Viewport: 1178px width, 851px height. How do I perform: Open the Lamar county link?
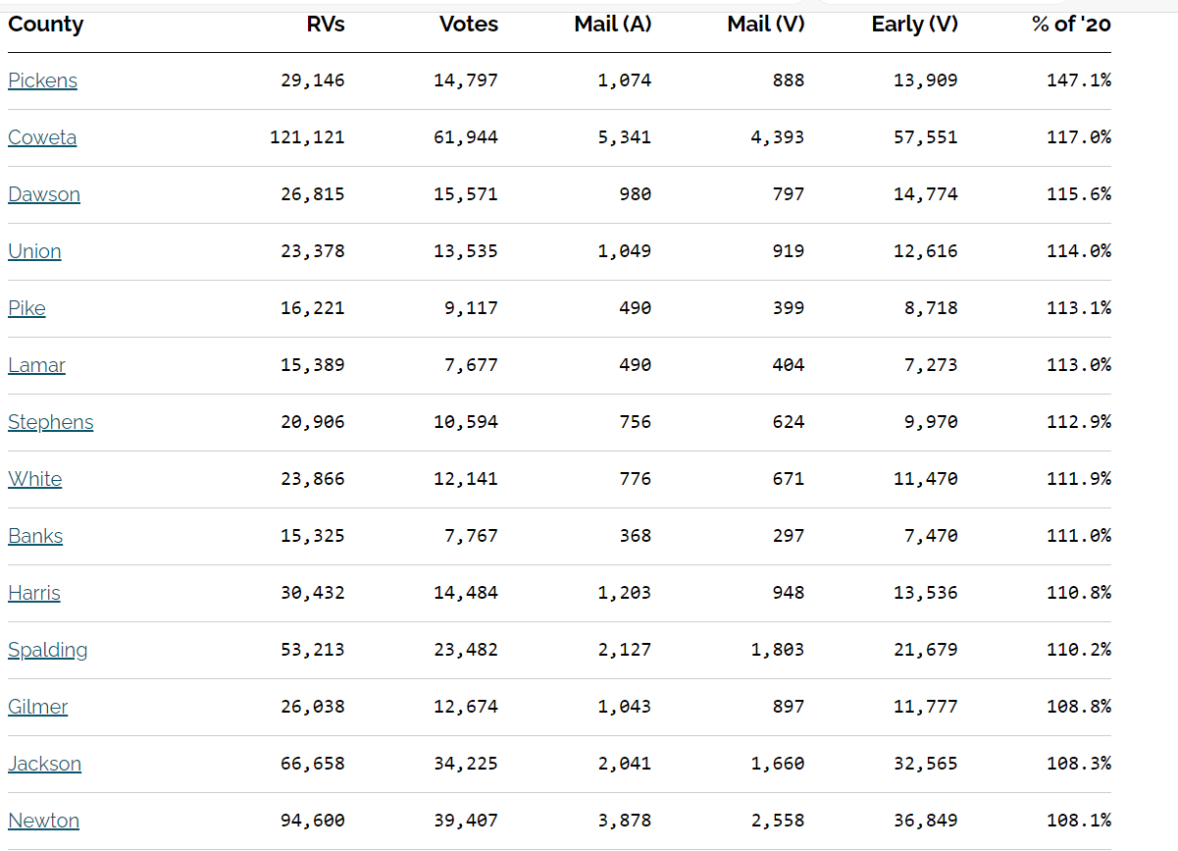36,365
